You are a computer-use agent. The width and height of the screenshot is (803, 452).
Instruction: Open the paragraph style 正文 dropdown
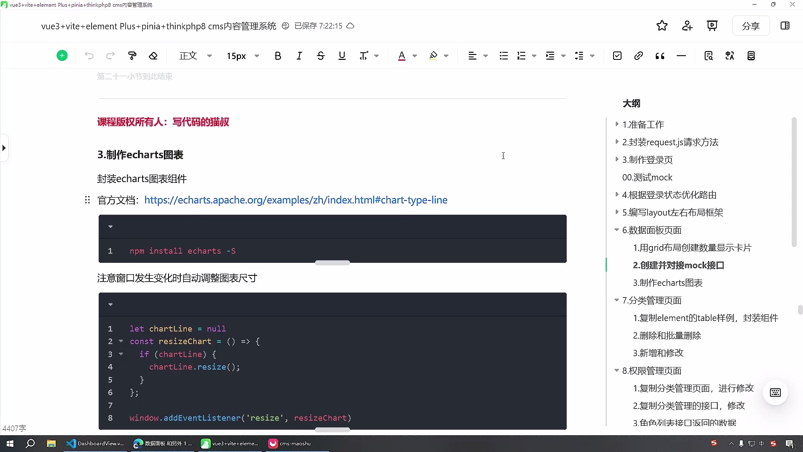[x=196, y=56]
